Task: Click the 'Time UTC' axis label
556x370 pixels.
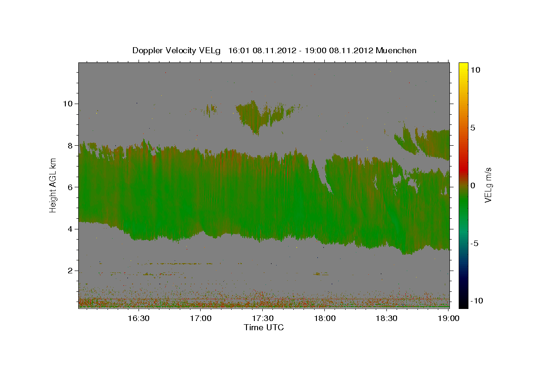Action: point(264,327)
